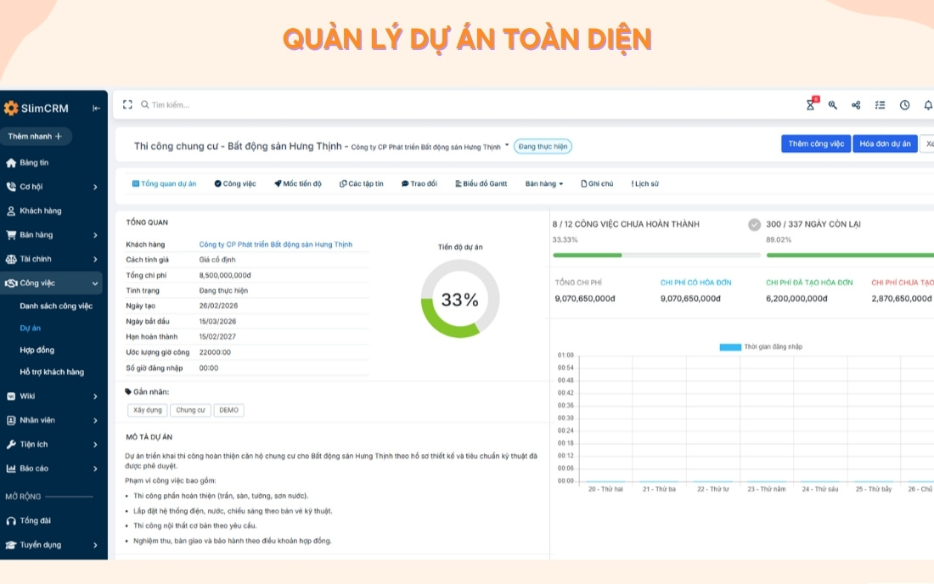The height and width of the screenshot is (584, 934).
Task: Expand the Tuyển dụng chevron
Action: click(95, 545)
